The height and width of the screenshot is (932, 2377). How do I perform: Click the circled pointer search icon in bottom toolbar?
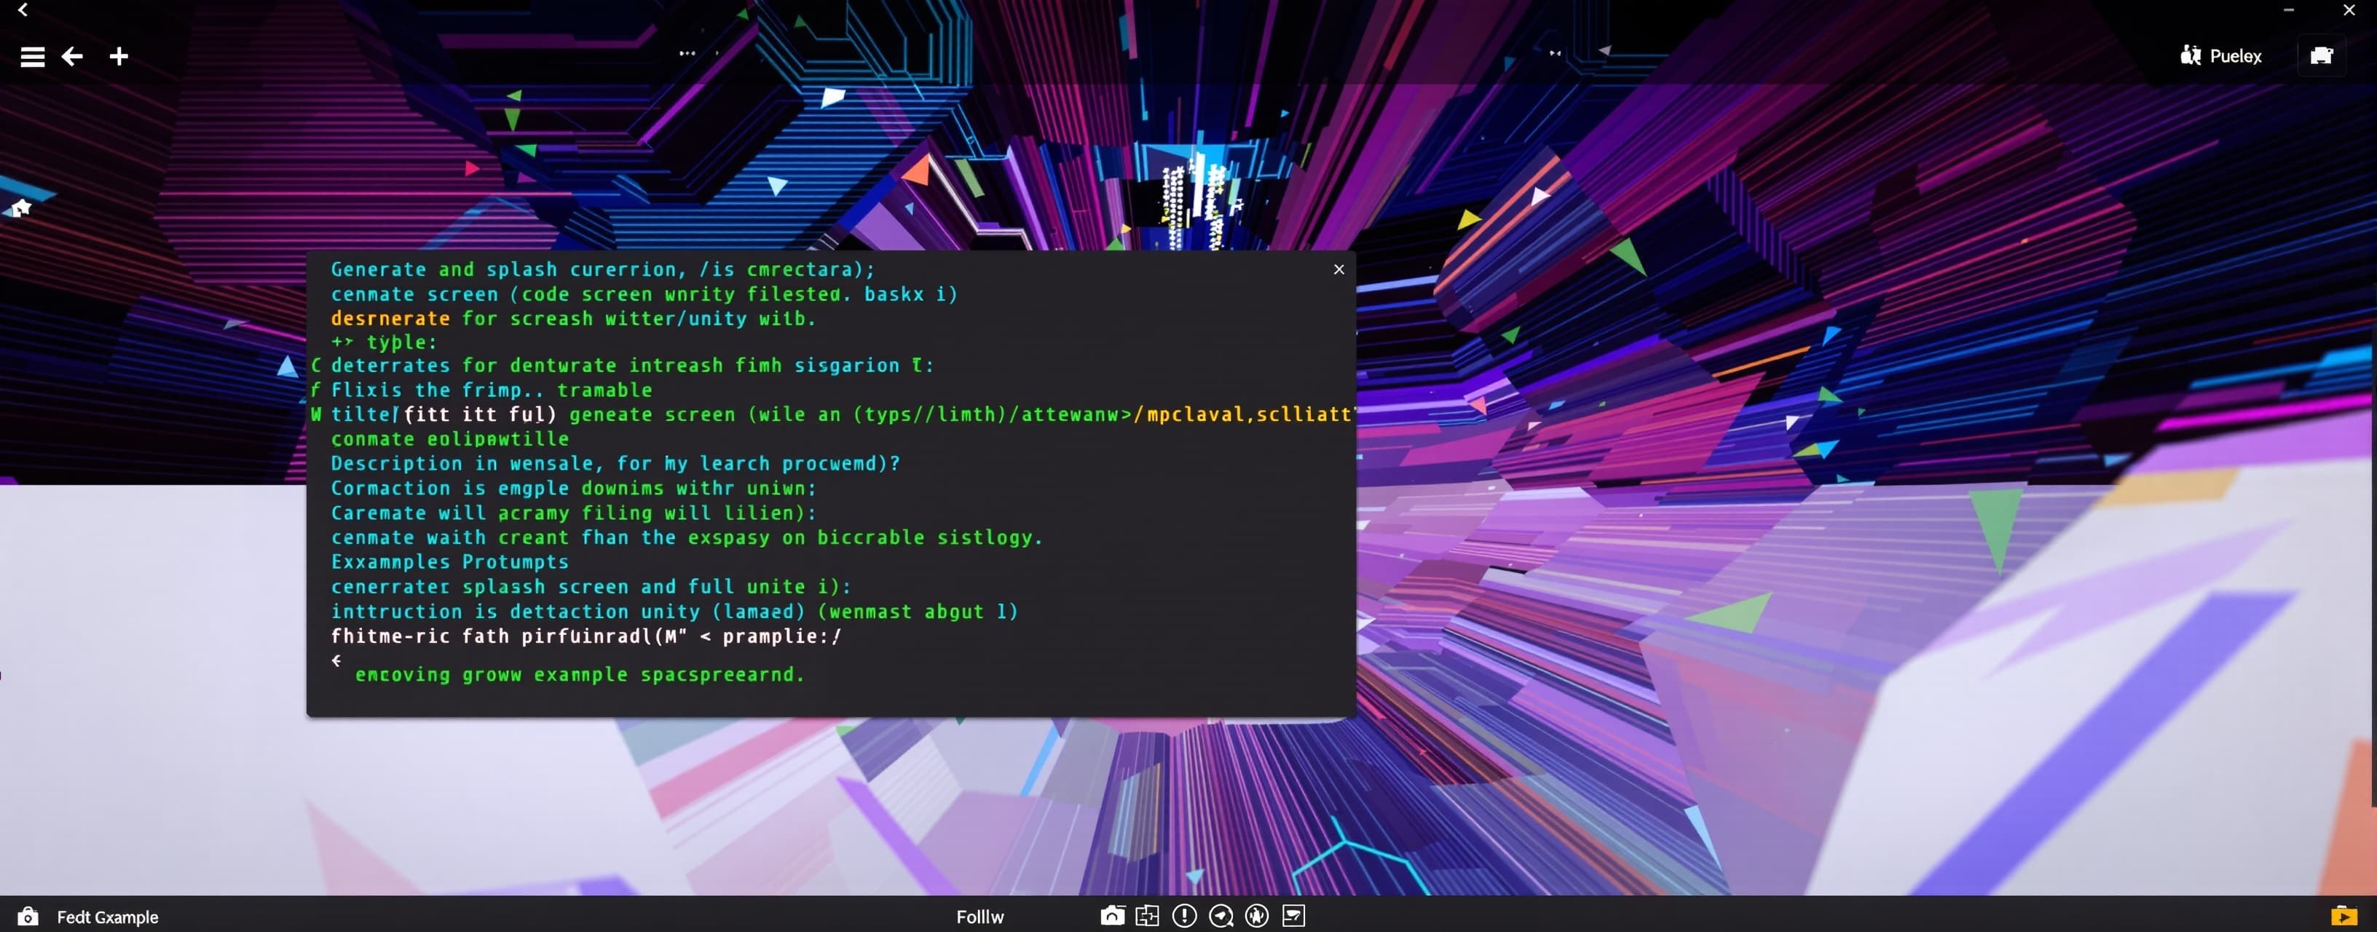pos(1221,915)
